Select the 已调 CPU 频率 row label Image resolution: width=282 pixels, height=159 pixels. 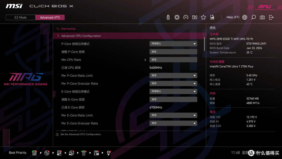click(x=71, y=68)
